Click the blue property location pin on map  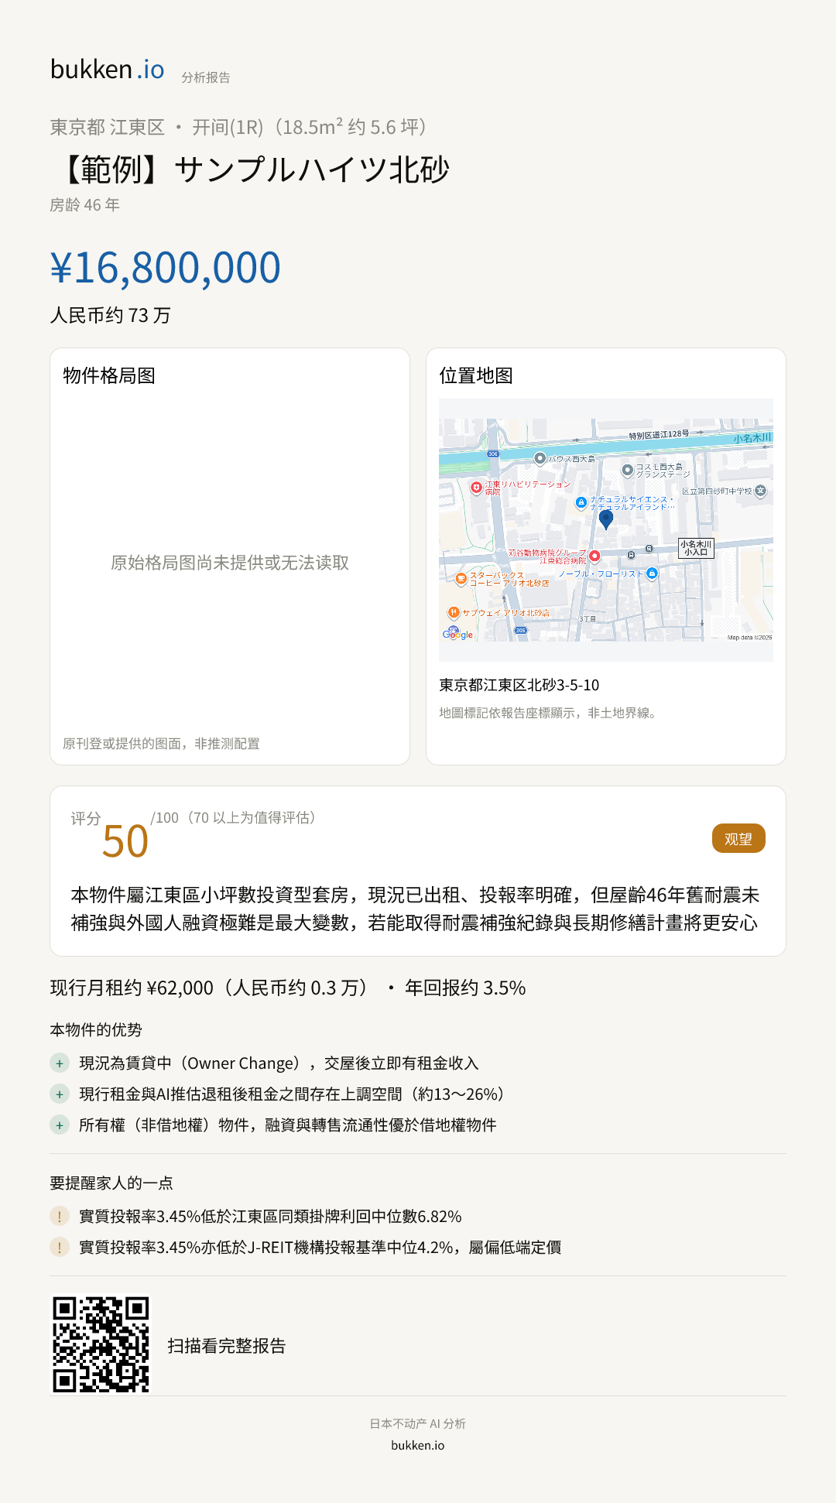(606, 519)
